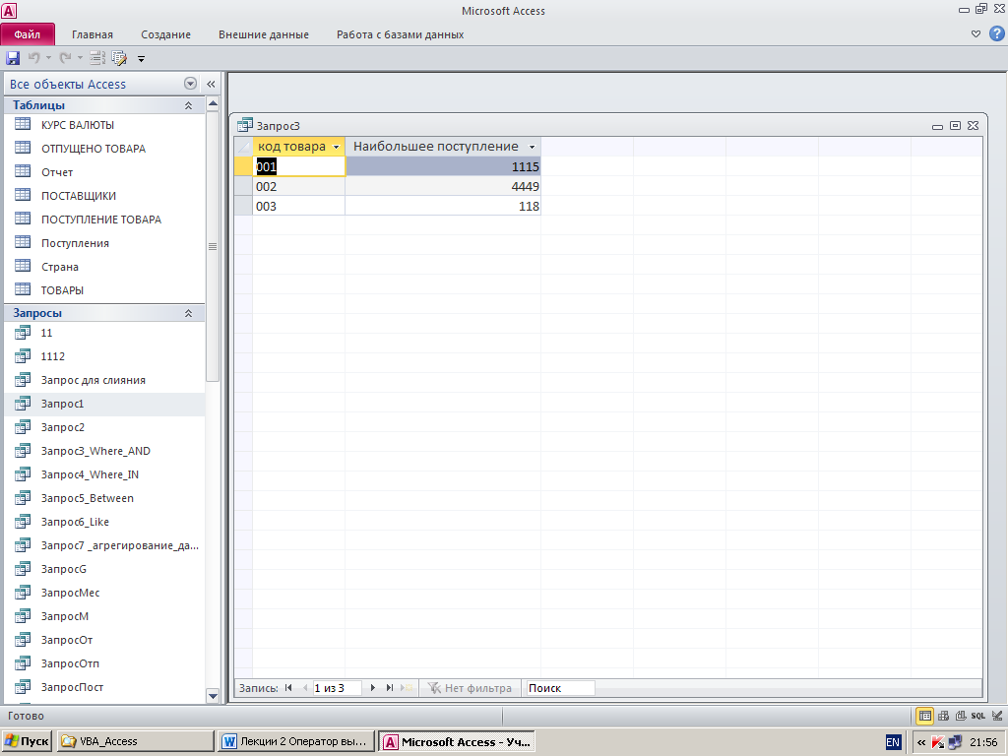Collapse the Запросы group
This screenshot has height=756, width=1008.
(x=188, y=313)
